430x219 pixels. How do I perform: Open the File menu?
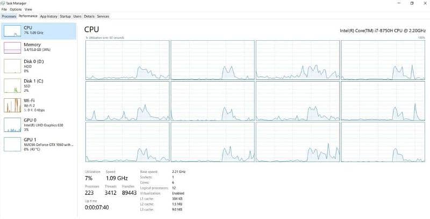pos(4,9)
